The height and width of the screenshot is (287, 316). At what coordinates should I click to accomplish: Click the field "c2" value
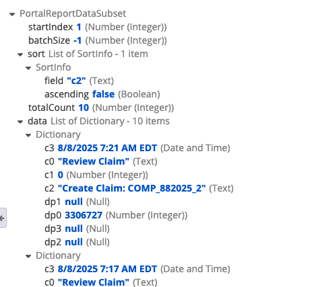[76, 81]
